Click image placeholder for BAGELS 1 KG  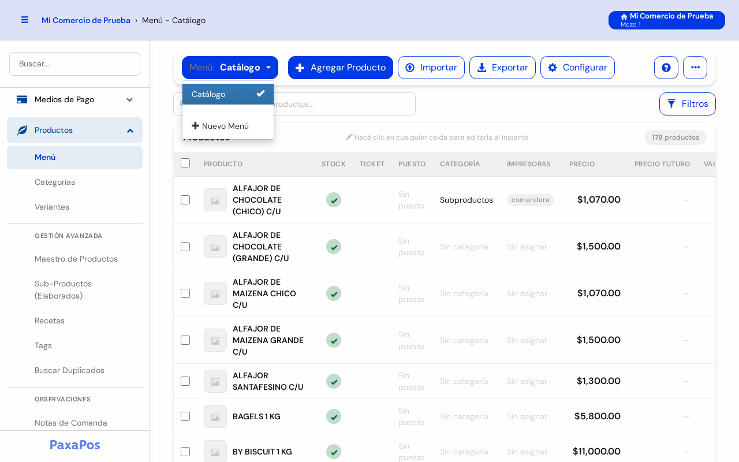(215, 416)
